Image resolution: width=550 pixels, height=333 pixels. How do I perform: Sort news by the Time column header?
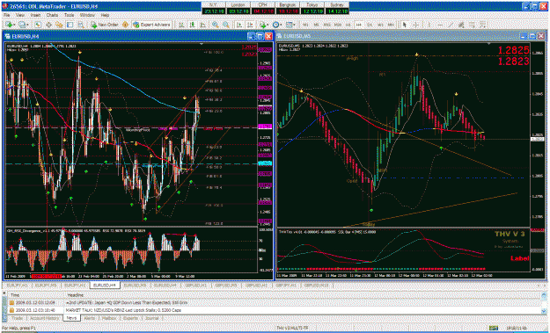pyautogui.click(x=36, y=295)
